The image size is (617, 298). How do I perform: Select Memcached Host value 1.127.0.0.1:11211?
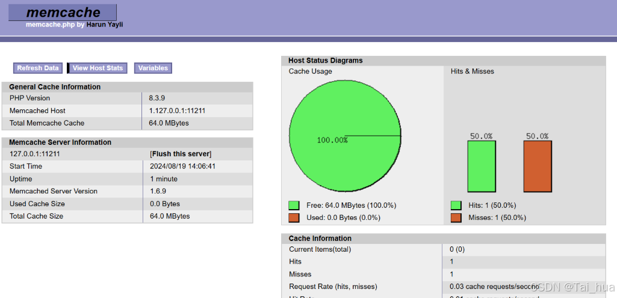(177, 111)
